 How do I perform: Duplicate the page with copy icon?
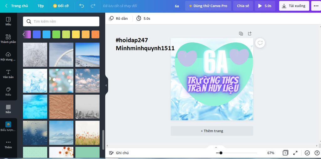241,34
